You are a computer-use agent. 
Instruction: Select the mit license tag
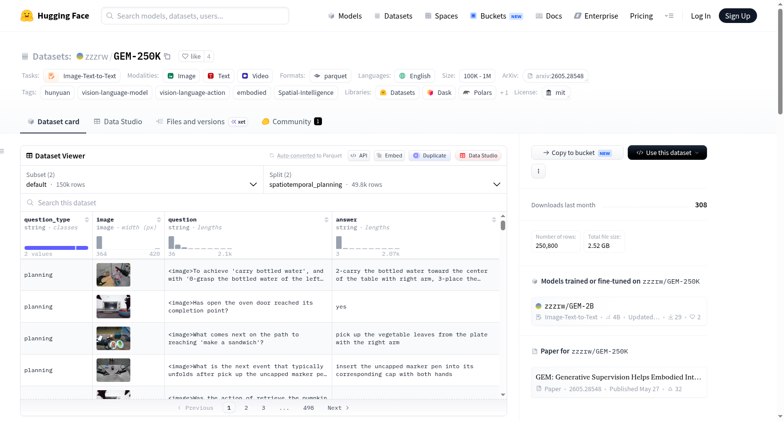tap(556, 92)
